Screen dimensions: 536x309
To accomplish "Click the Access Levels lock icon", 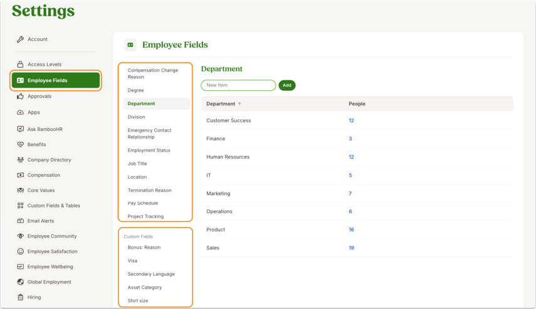I will (21, 65).
